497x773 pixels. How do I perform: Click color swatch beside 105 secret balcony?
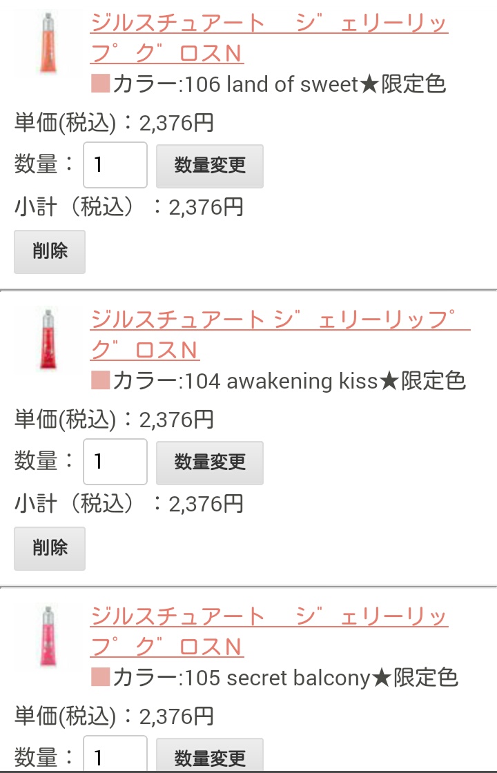[x=100, y=677]
